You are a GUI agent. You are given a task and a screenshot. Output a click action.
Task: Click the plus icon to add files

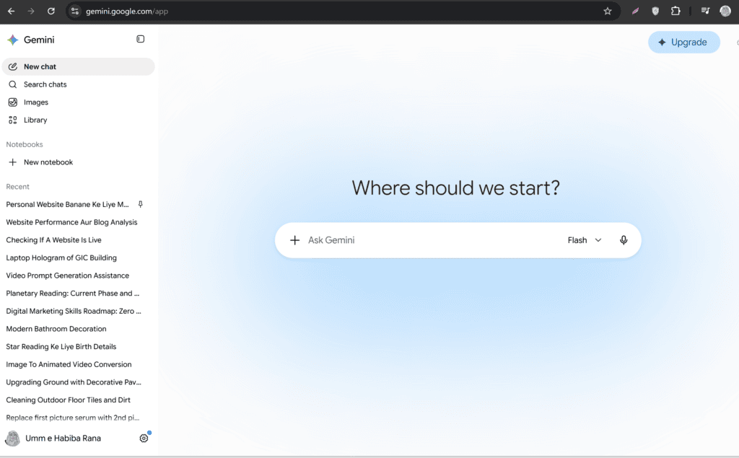294,240
